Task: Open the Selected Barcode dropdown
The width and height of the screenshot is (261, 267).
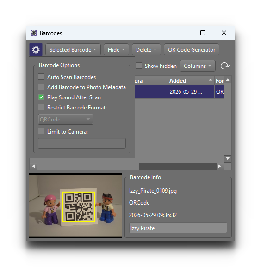Action: 73,50
